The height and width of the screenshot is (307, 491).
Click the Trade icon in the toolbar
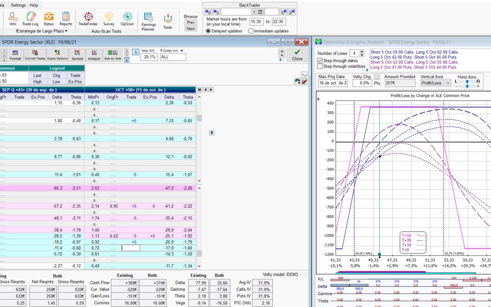pos(168,22)
